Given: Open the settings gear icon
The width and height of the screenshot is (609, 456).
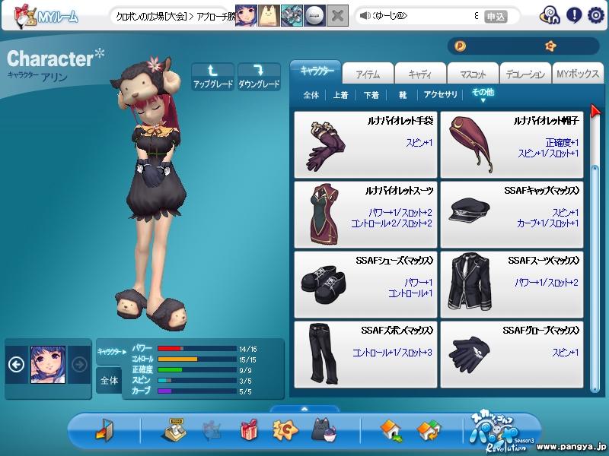Looking at the screenshot, I should (596, 15).
